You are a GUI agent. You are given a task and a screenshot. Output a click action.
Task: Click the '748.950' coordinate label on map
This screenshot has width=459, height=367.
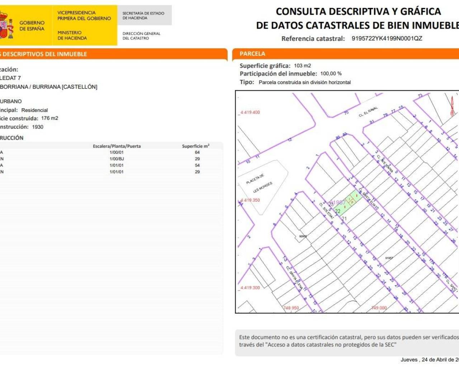pos(291,308)
